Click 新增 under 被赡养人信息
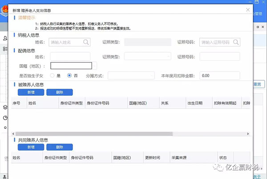This screenshot has height=179, width=267. pyautogui.click(x=31, y=92)
